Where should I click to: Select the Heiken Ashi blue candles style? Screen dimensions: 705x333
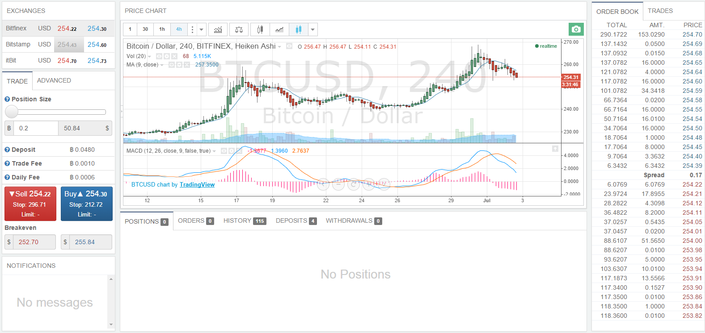(298, 29)
